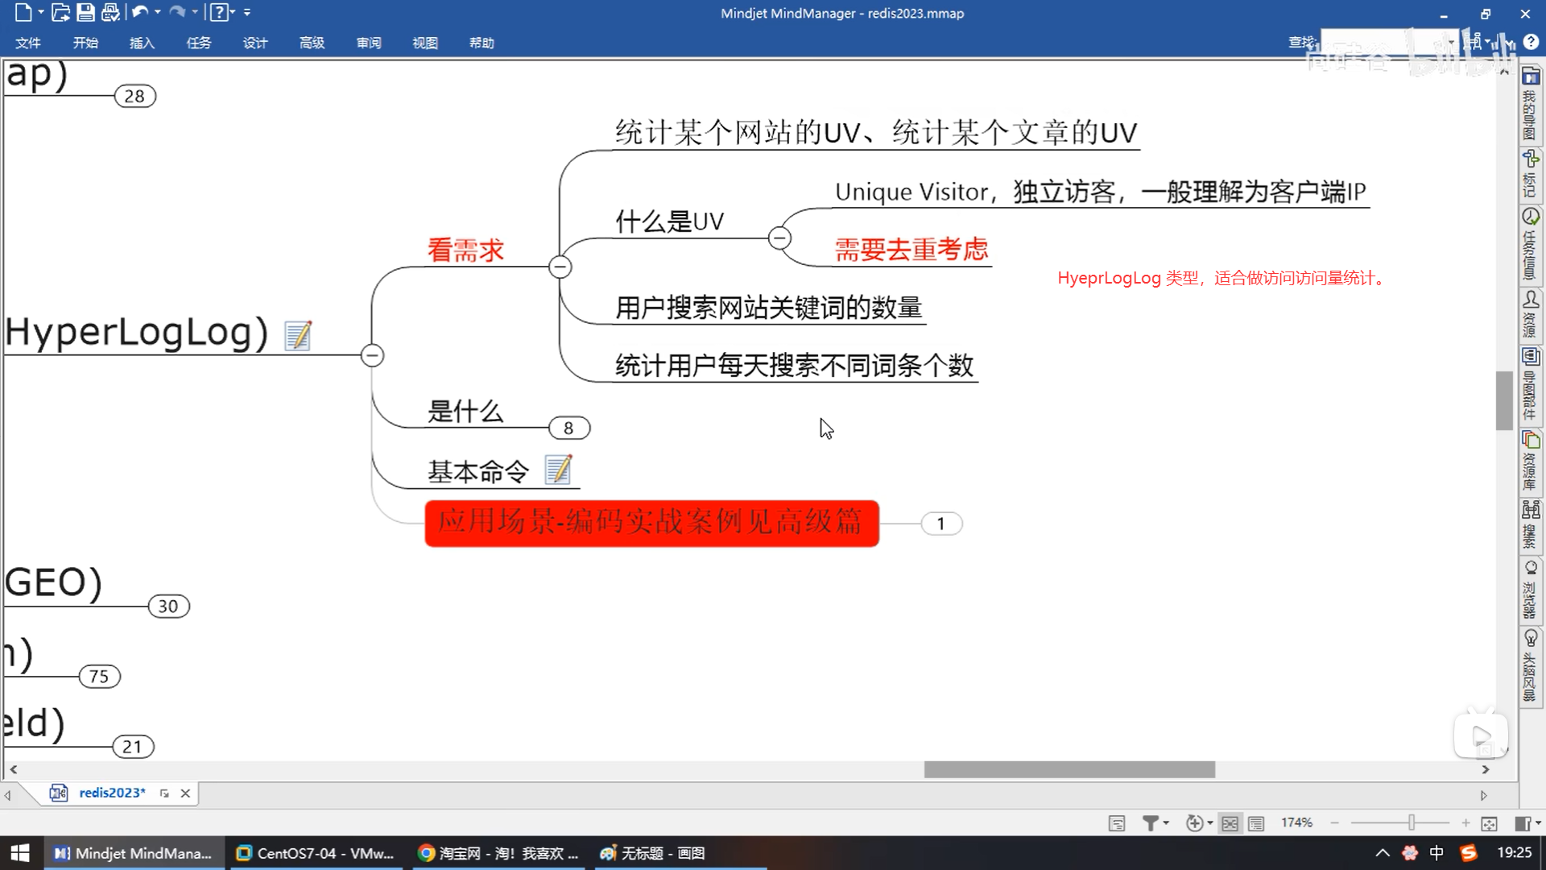1546x870 pixels.
Task: Click the filter funnel icon in status bar
Action: point(1150,822)
